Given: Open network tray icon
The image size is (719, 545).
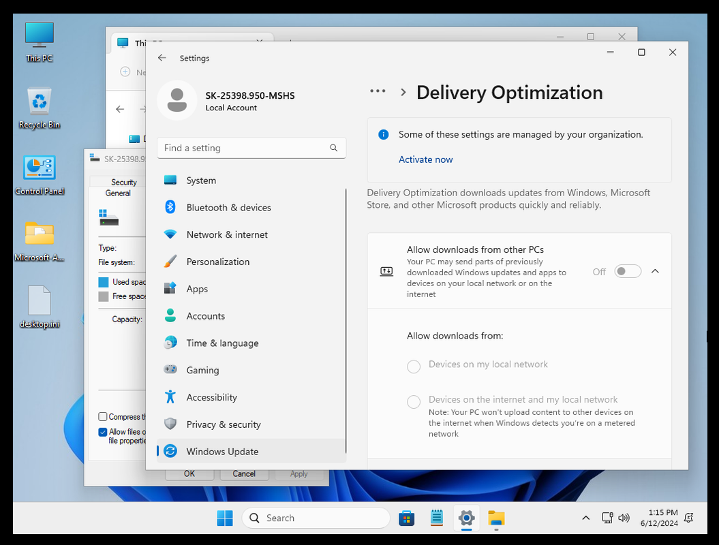Looking at the screenshot, I should pyautogui.click(x=607, y=518).
